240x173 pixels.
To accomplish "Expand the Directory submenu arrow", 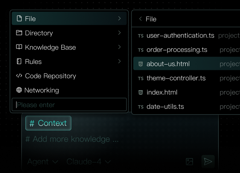I will (119, 33).
